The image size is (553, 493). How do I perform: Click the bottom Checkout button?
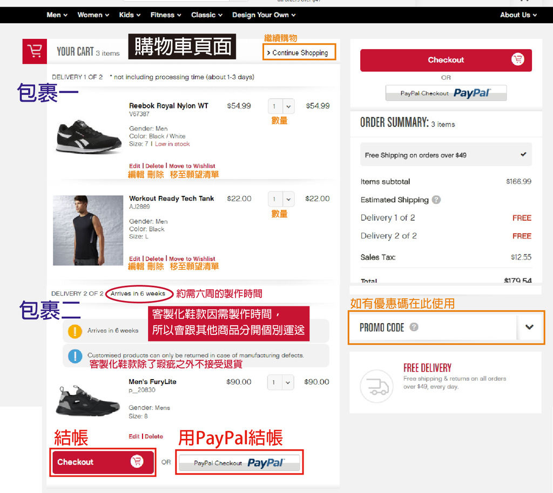[x=103, y=462]
